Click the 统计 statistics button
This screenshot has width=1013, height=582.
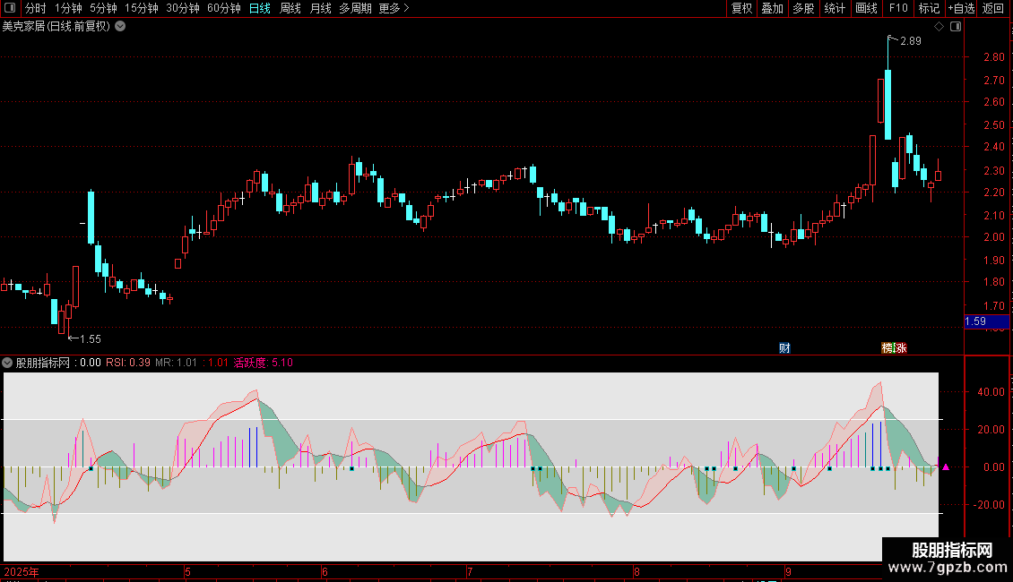coord(835,8)
